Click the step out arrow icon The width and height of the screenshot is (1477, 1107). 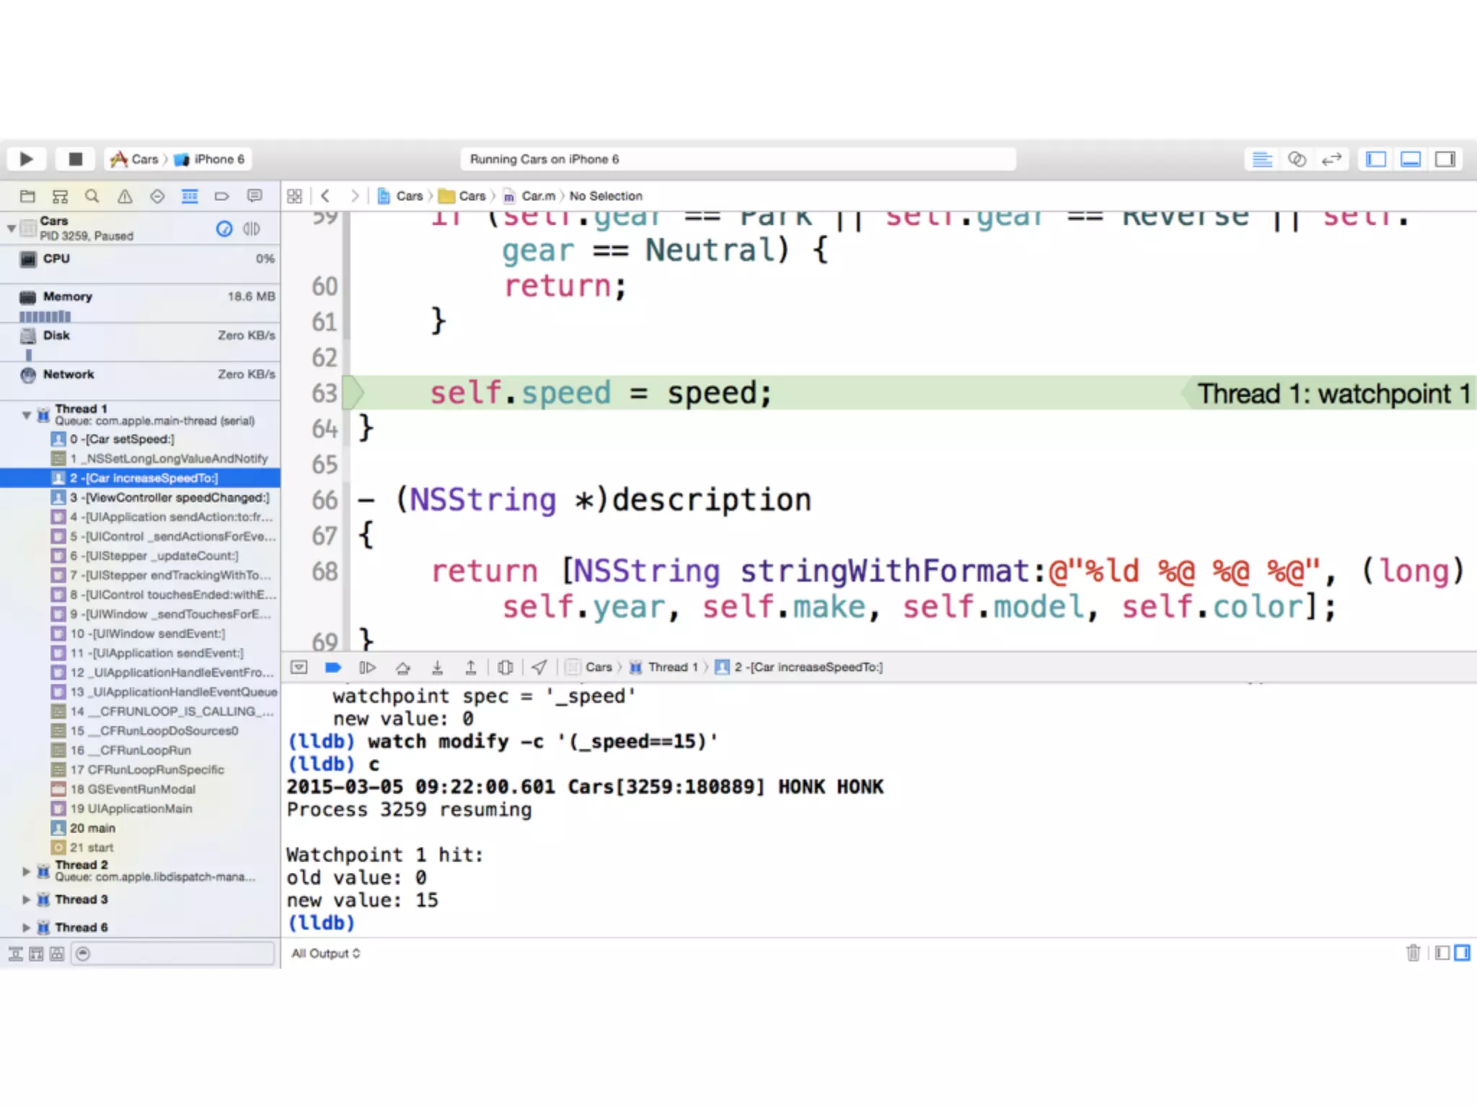[x=470, y=667]
